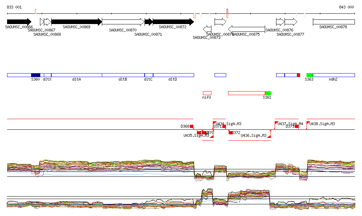Click the long left-pointing SAOUHSC_00875 arrow
Screen dimensions: 362x216
[246, 29]
